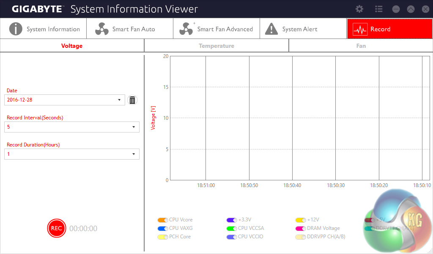Image resolution: width=433 pixels, height=254 pixels.
Task: Switch to the Temperature tab
Action: (216, 46)
